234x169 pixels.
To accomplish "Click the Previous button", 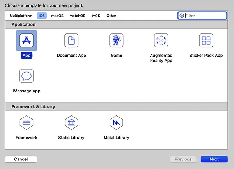I will 183,159.
